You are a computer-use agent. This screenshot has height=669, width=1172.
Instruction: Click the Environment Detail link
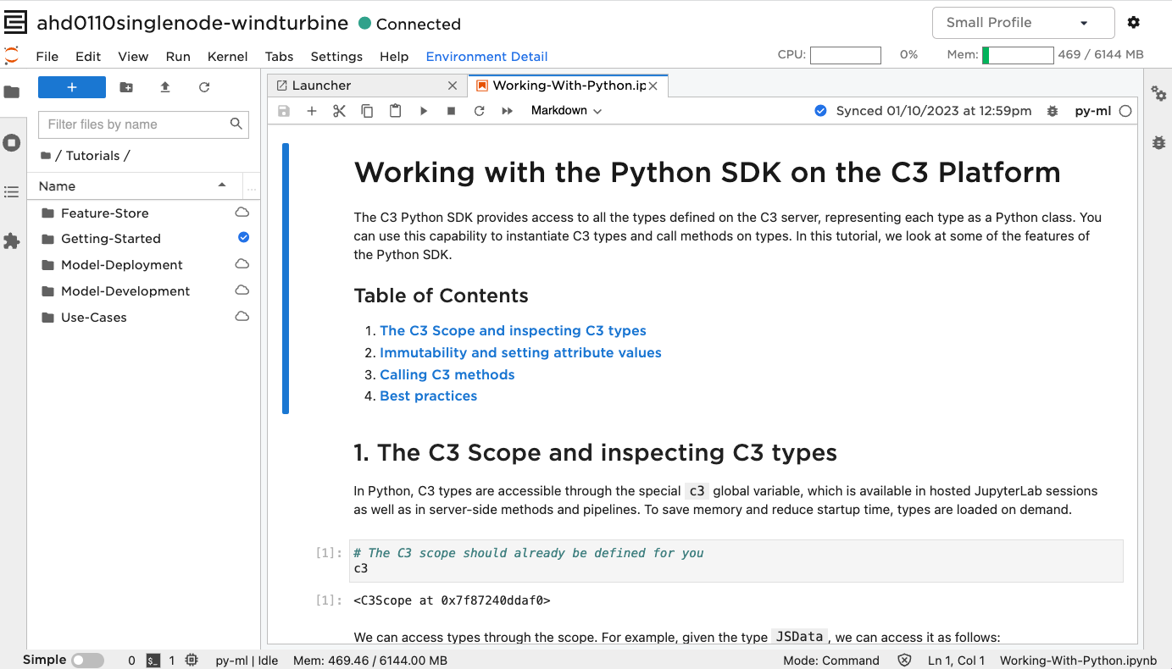486,57
